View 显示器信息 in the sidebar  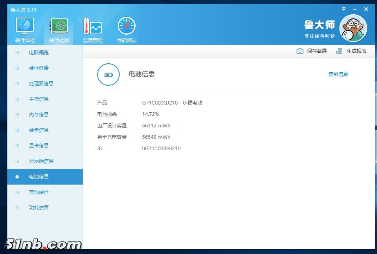(41, 161)
